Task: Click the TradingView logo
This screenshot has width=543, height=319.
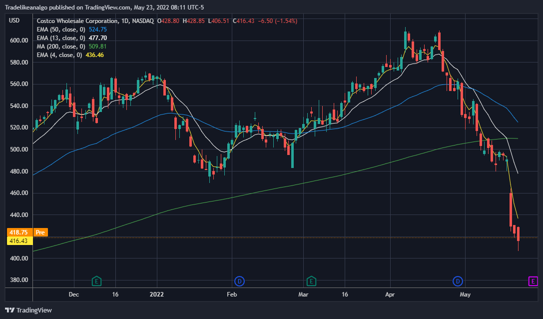Action: [x=28, y=310]
